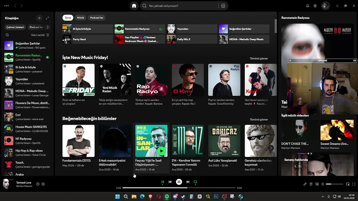
Task: Open the notifications bell
Action: pos(308,6)
